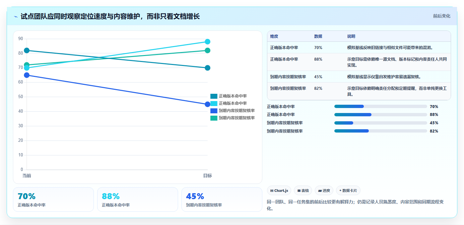
Task: Toggle the dark teal 正确版本命中率 legend swatch
Action: tap(214, 96)
